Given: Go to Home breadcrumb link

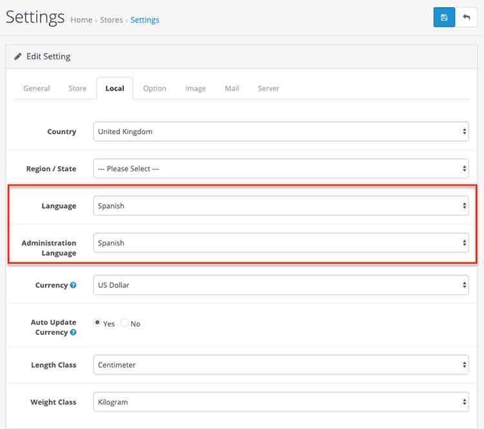Looking at the screenshot, I should (x=81, y=20).
